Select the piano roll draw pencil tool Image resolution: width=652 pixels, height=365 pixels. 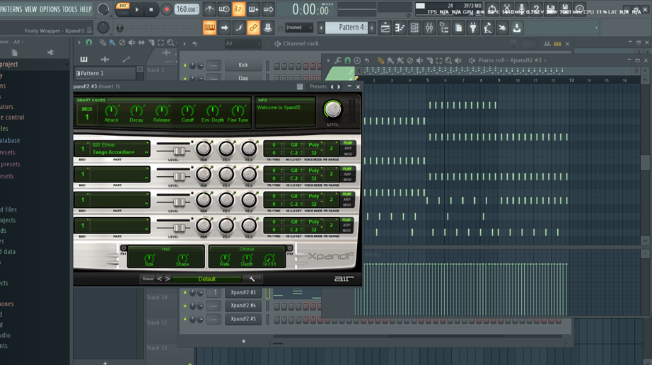380,60
